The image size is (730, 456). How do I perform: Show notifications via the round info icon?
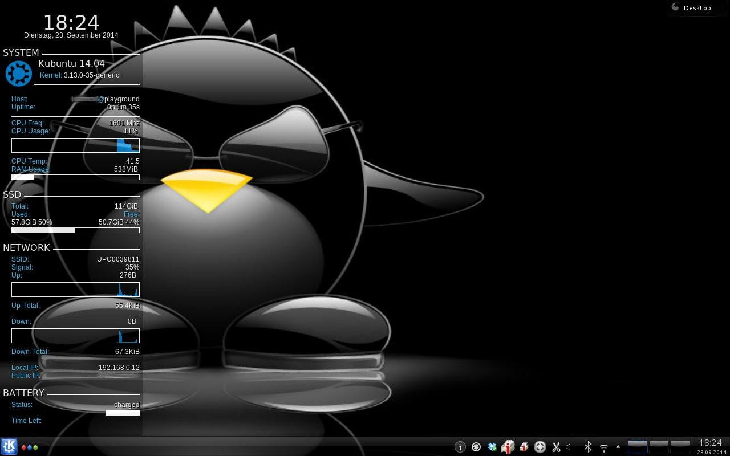[x=460, y=447]
